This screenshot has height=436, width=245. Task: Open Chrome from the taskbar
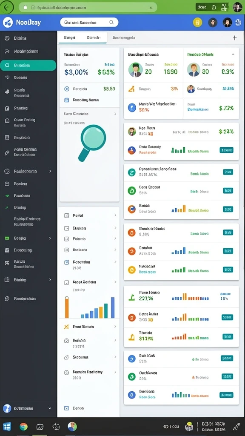click(24, 427)
